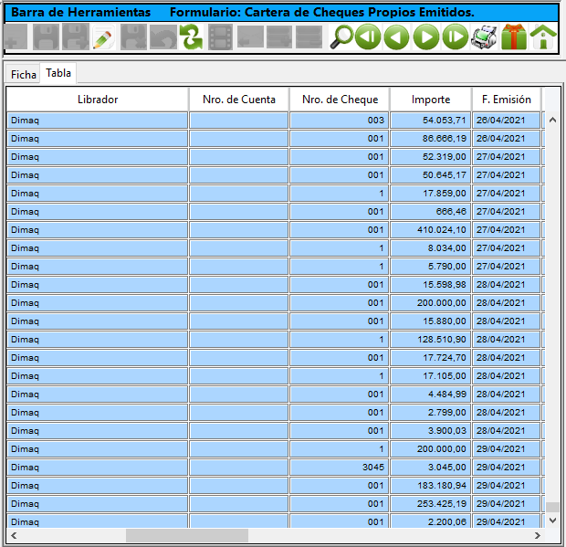Click the greyed-out left arrow row icon
This screenshot has width=566, height=547.
pyautogui.click(x=250, y=37)
